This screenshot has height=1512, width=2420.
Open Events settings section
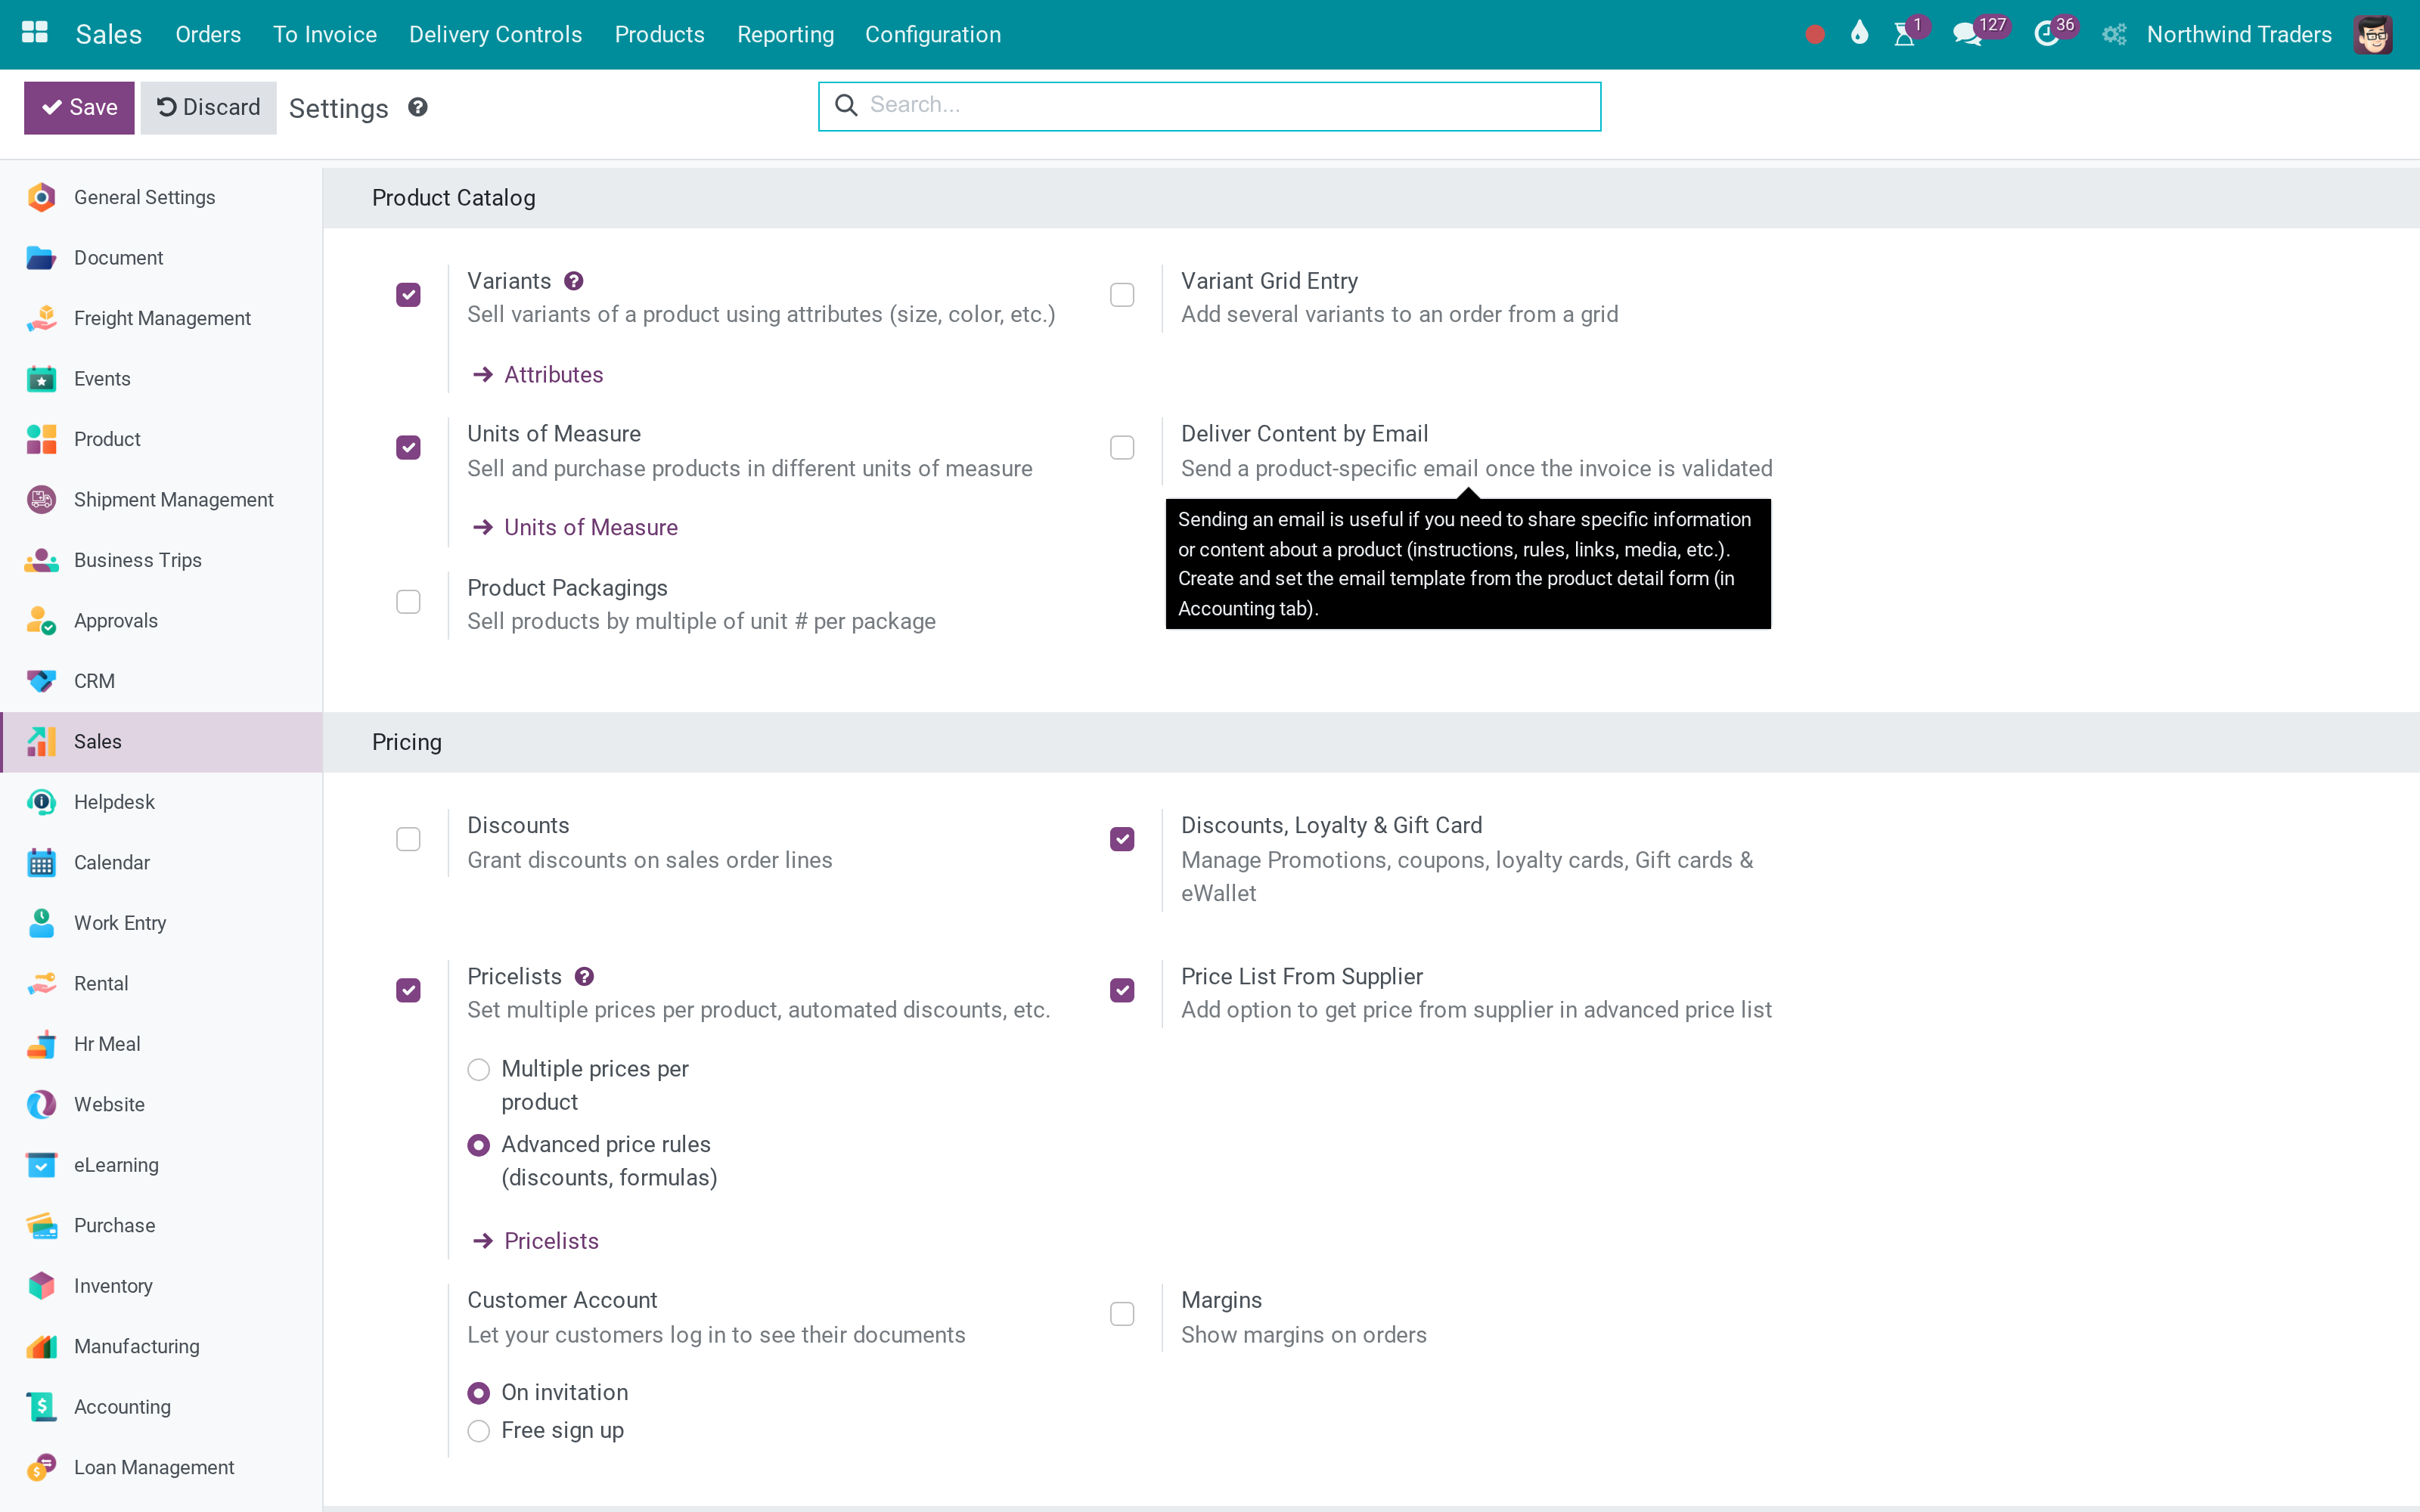[x=161, y=379]
